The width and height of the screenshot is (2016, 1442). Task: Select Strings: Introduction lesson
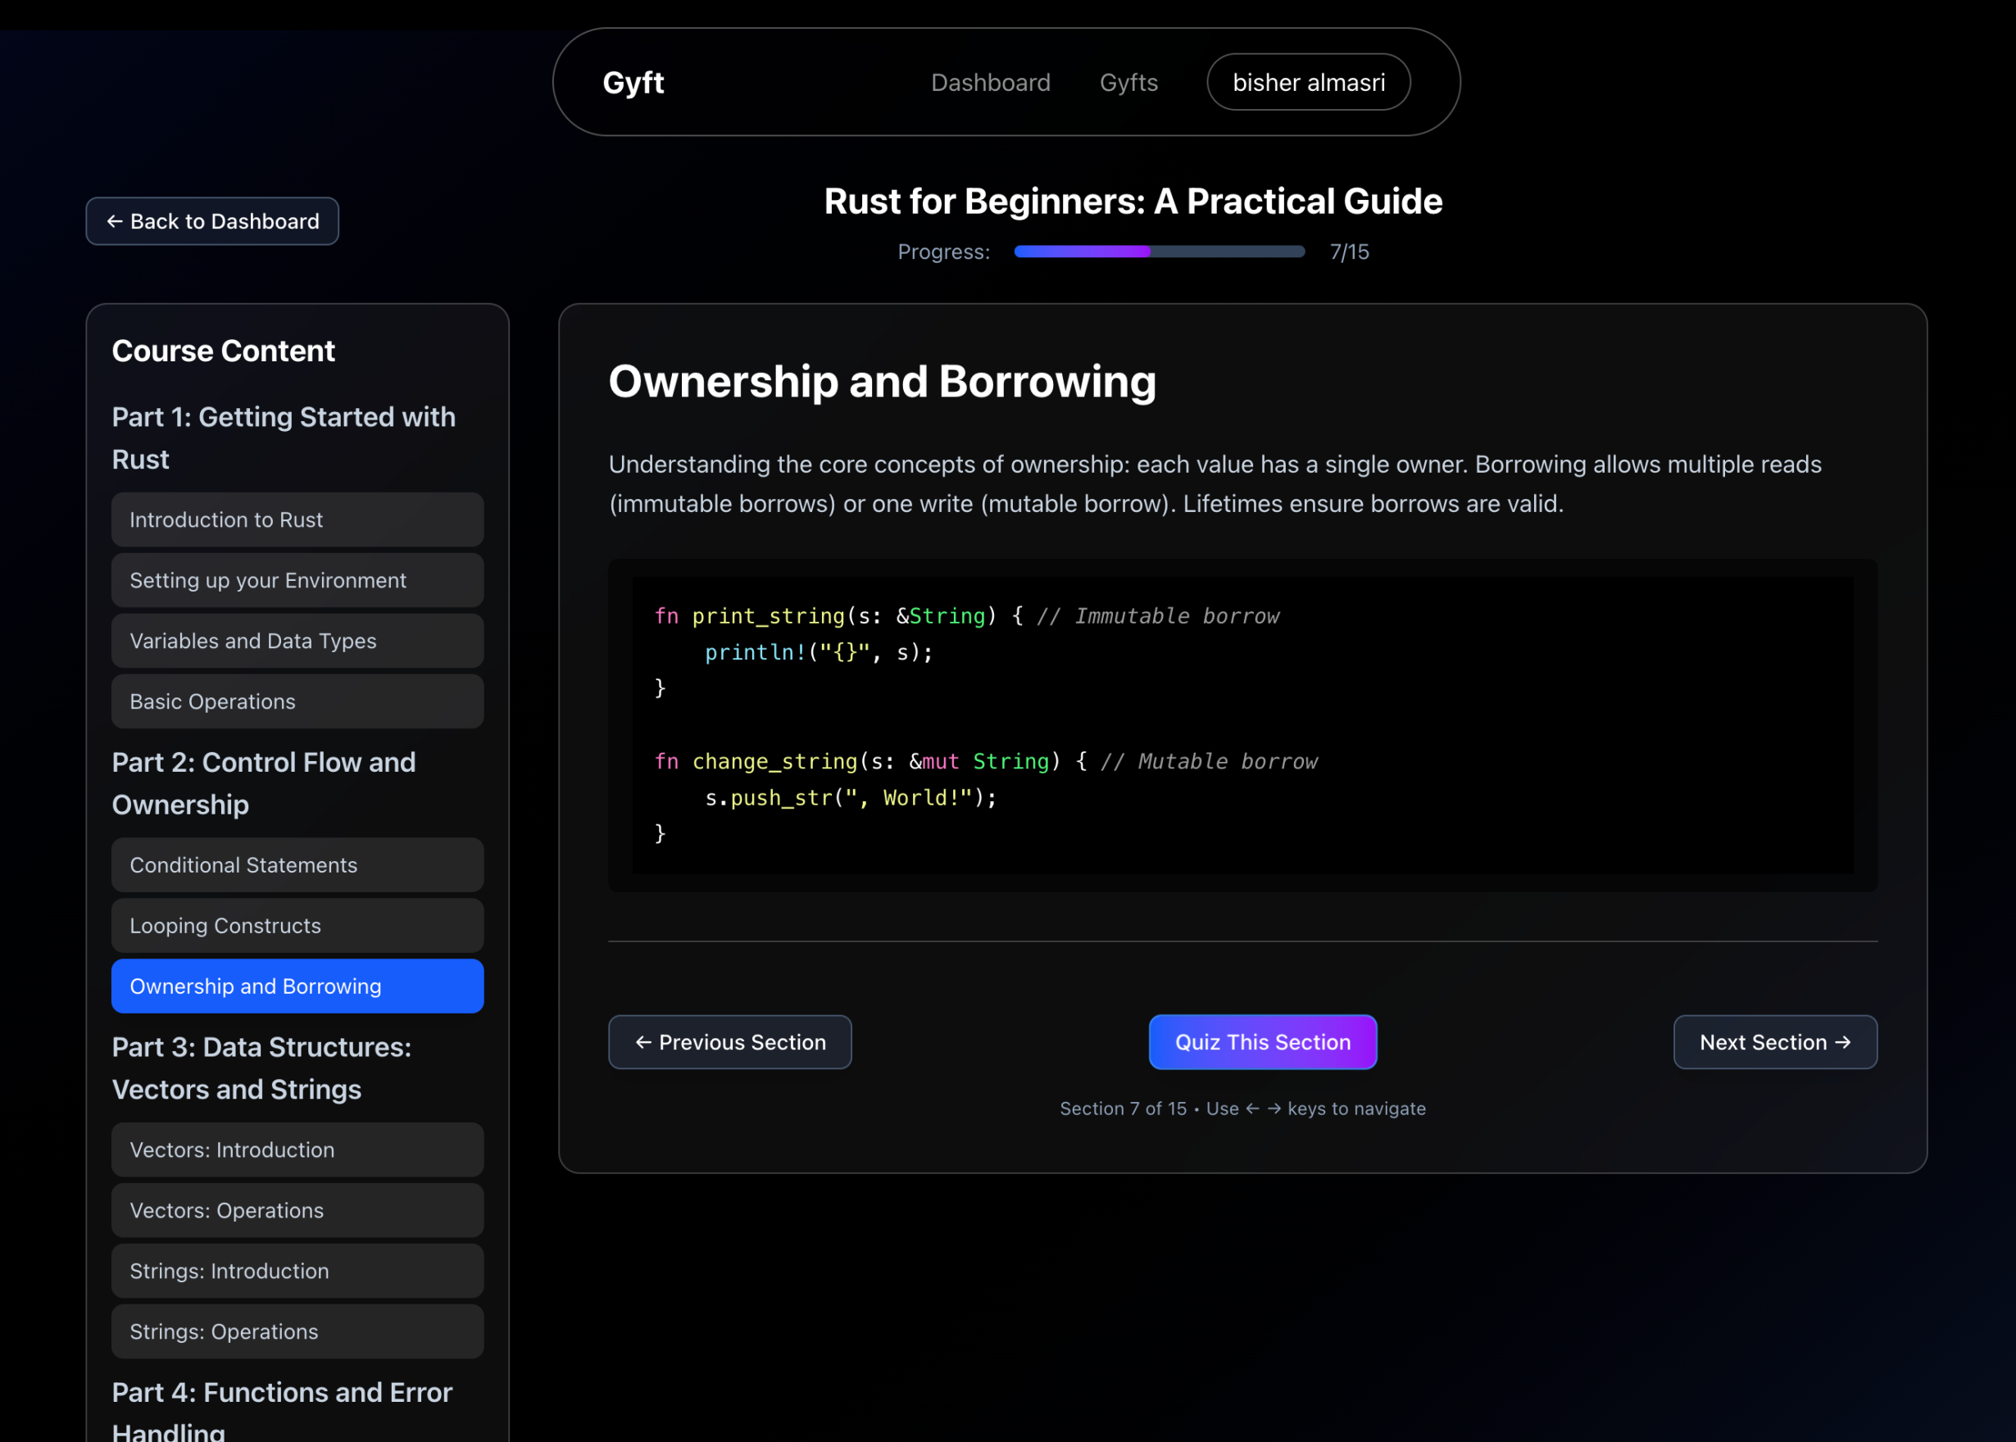(x=297, y=1271)
